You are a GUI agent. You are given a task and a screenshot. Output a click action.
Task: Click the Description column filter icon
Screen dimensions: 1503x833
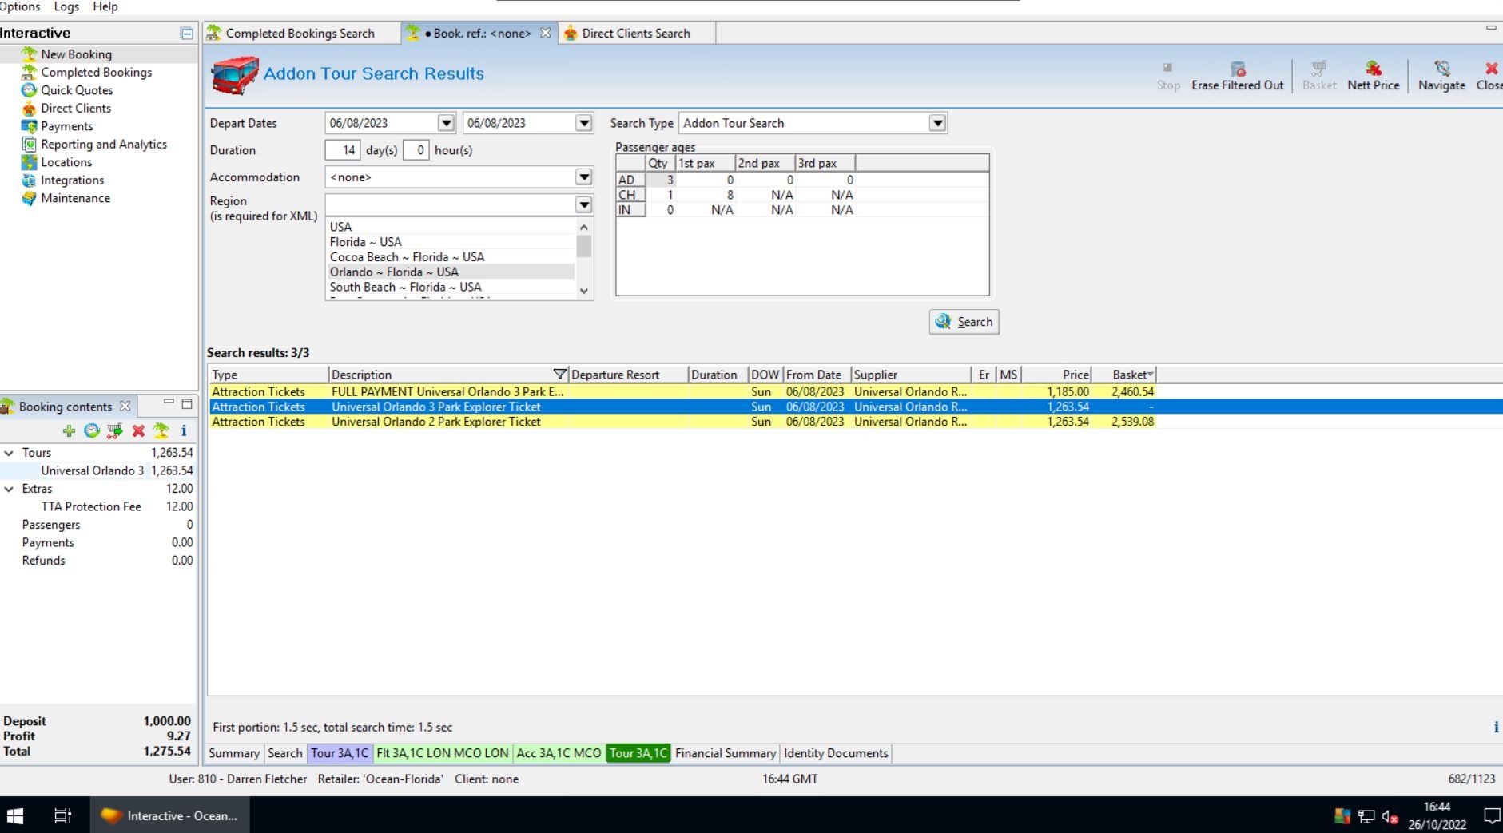[x=559, y=375]
